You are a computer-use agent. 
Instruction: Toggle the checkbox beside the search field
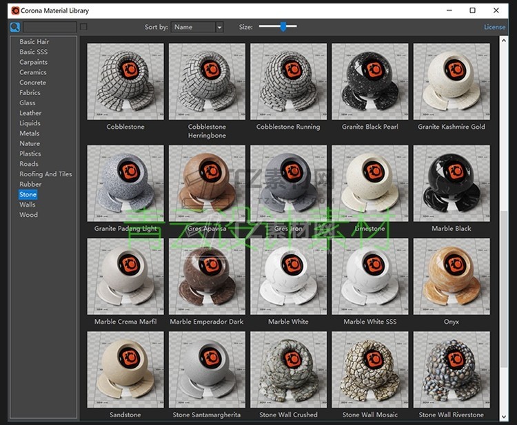click(83, 27)
